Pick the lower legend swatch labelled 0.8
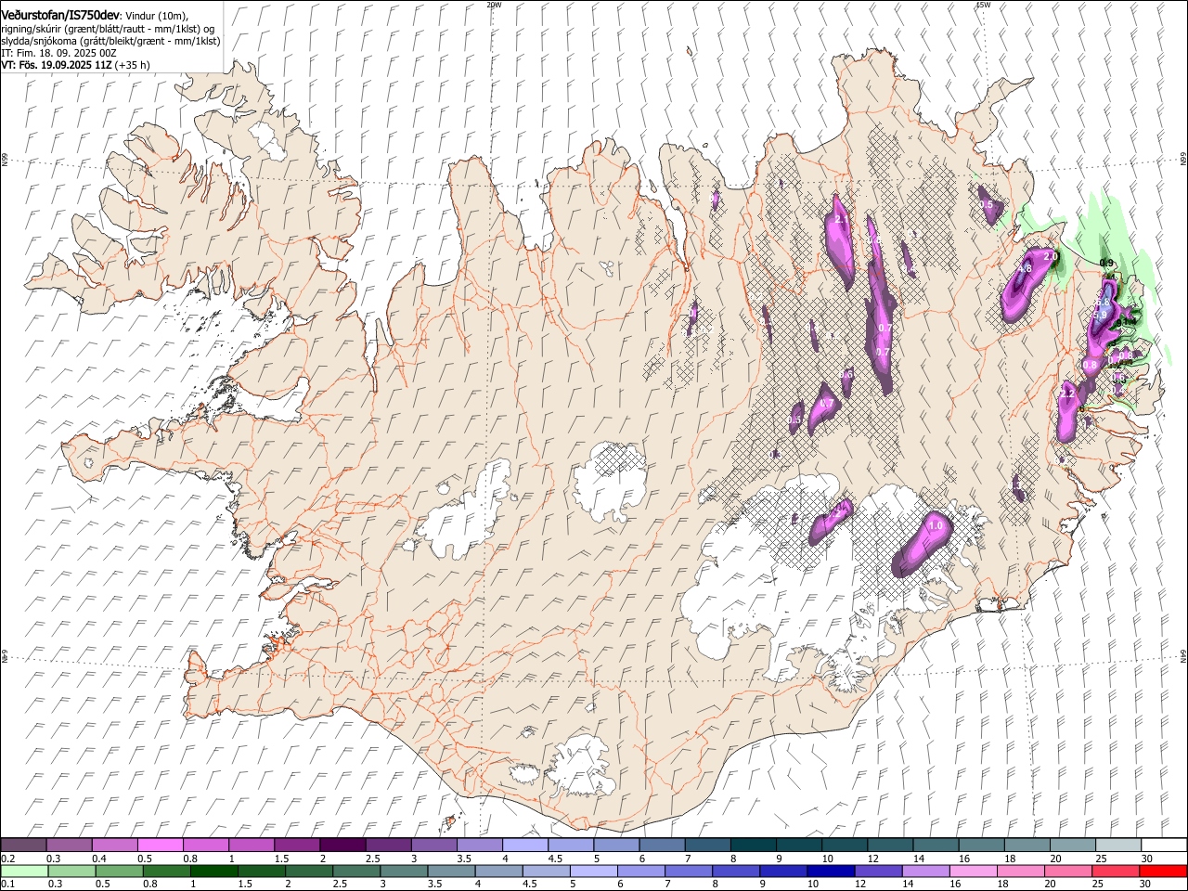 click(x=166, y=871)
